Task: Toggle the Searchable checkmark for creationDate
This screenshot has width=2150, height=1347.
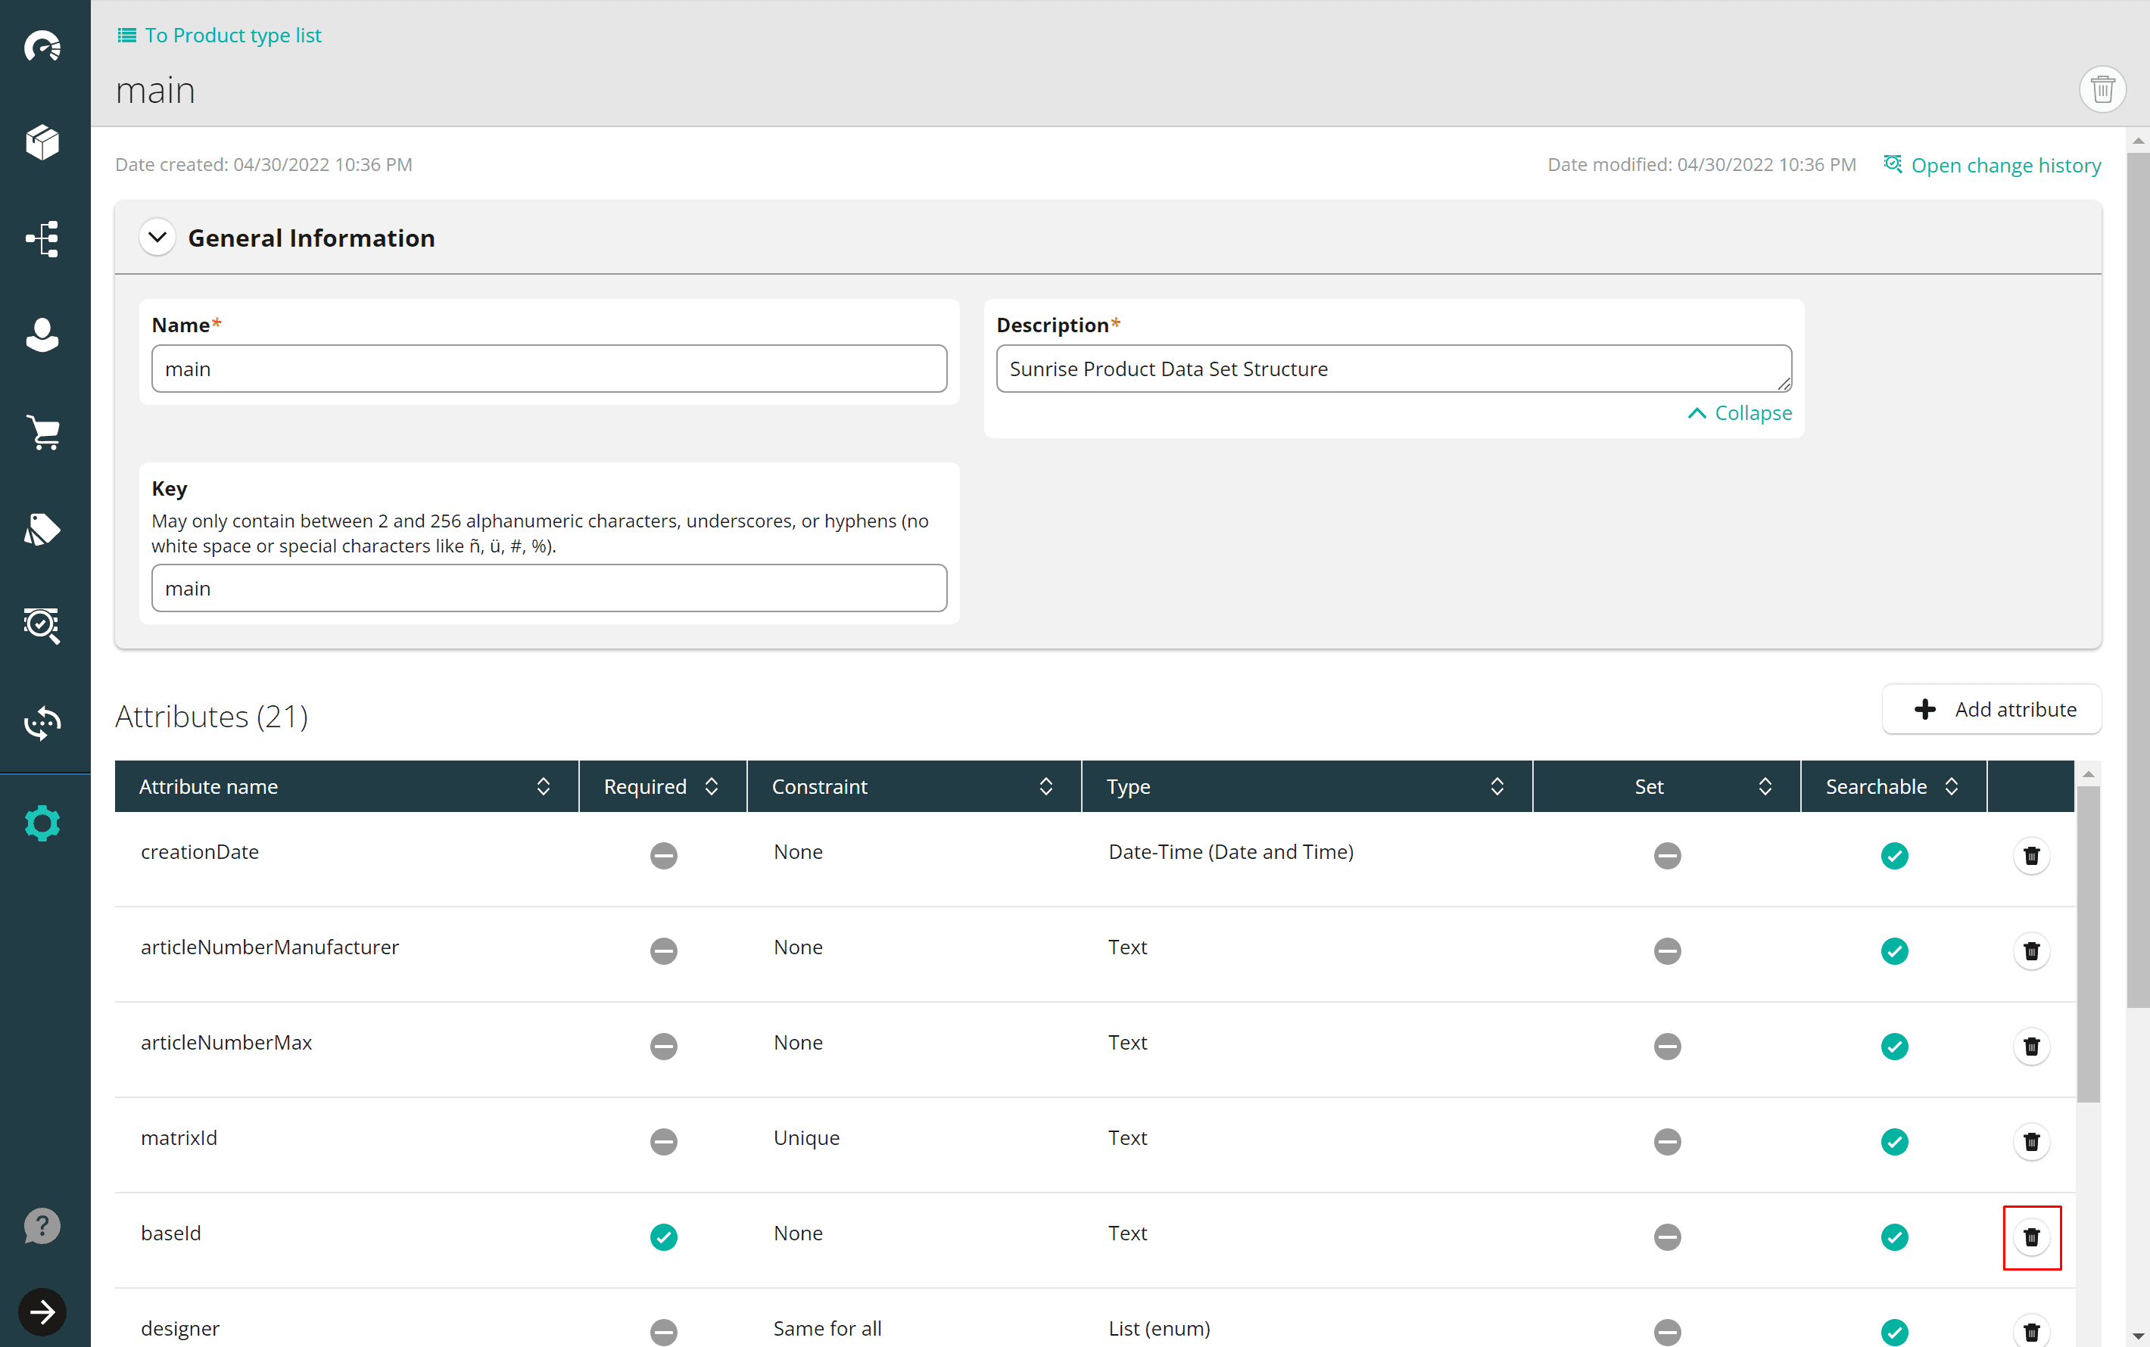Action: pos(1893,855)
